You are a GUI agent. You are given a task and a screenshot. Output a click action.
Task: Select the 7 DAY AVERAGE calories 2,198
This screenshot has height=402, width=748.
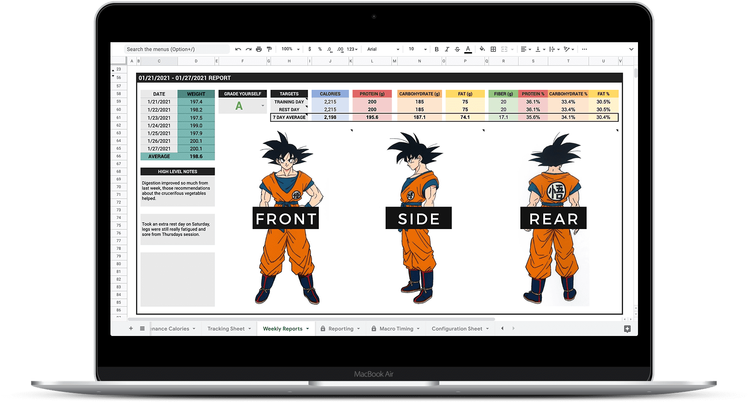pos(330,117)
